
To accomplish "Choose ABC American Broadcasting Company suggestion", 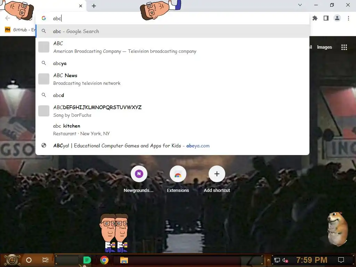I will pyautogui.click(x=172, y=47).
